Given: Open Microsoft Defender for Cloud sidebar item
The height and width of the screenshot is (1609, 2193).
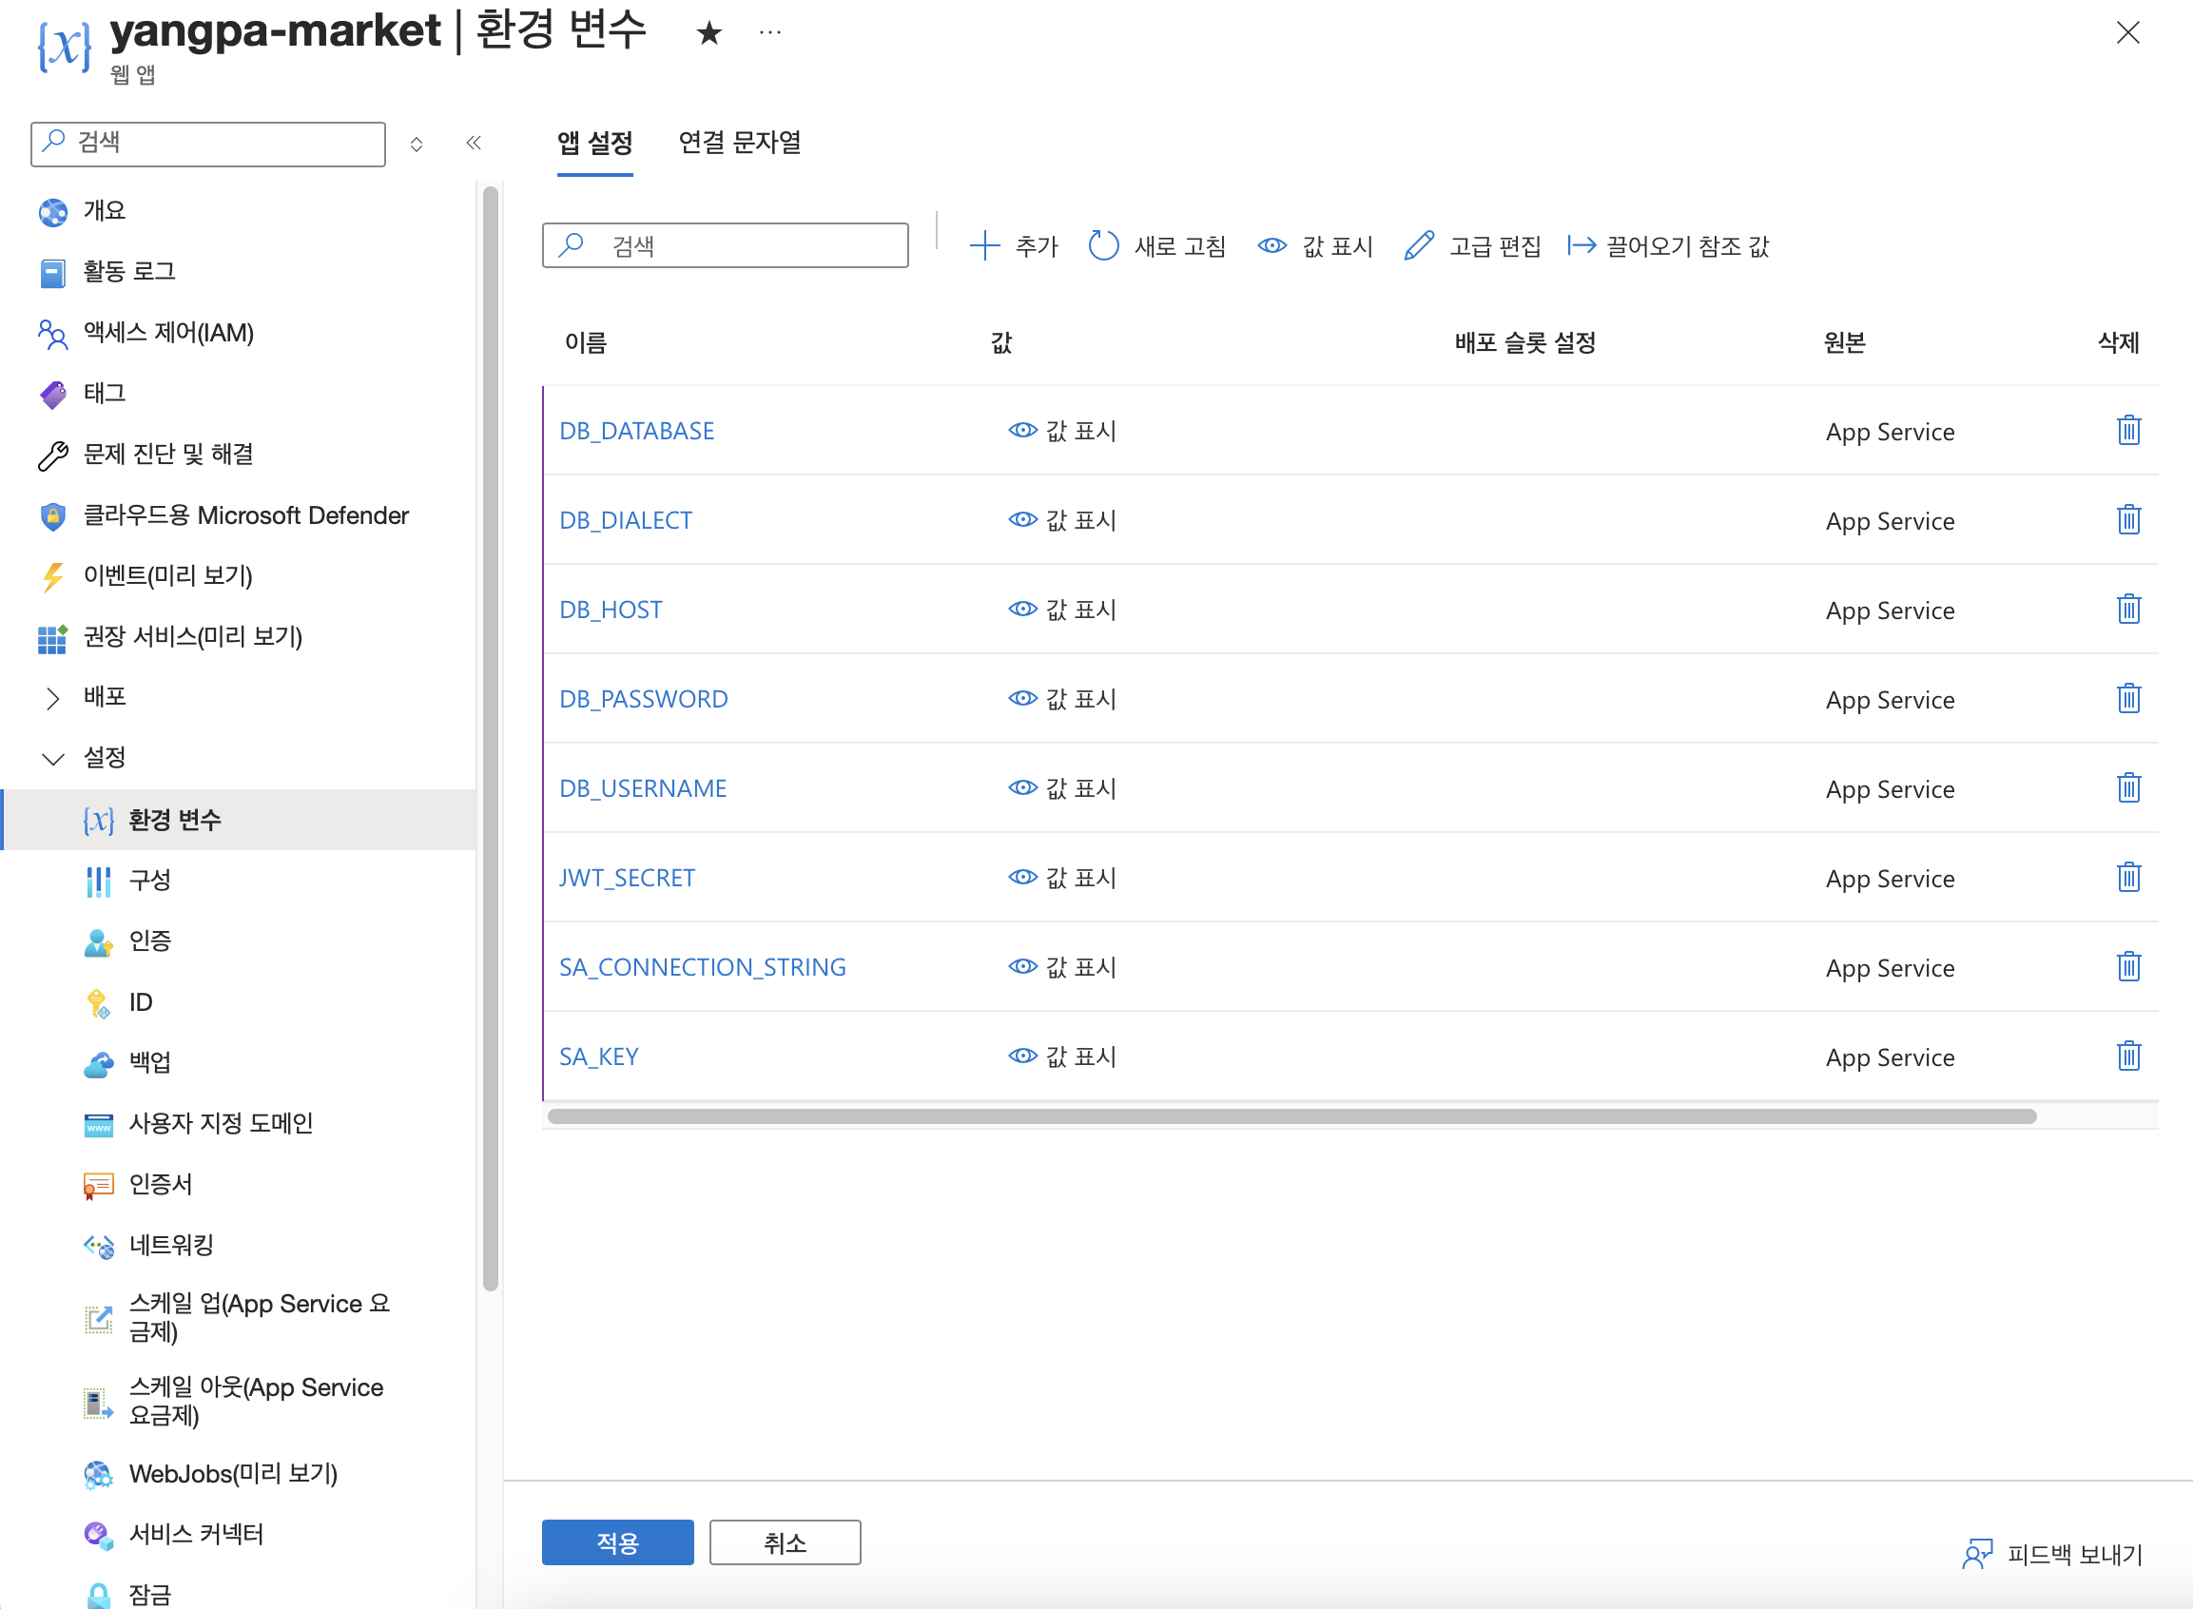Looking at the screenshot, I should coord(245,515).
